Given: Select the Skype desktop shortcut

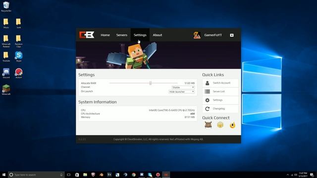Looking at the screenshot, I should [x=19, y=56].
